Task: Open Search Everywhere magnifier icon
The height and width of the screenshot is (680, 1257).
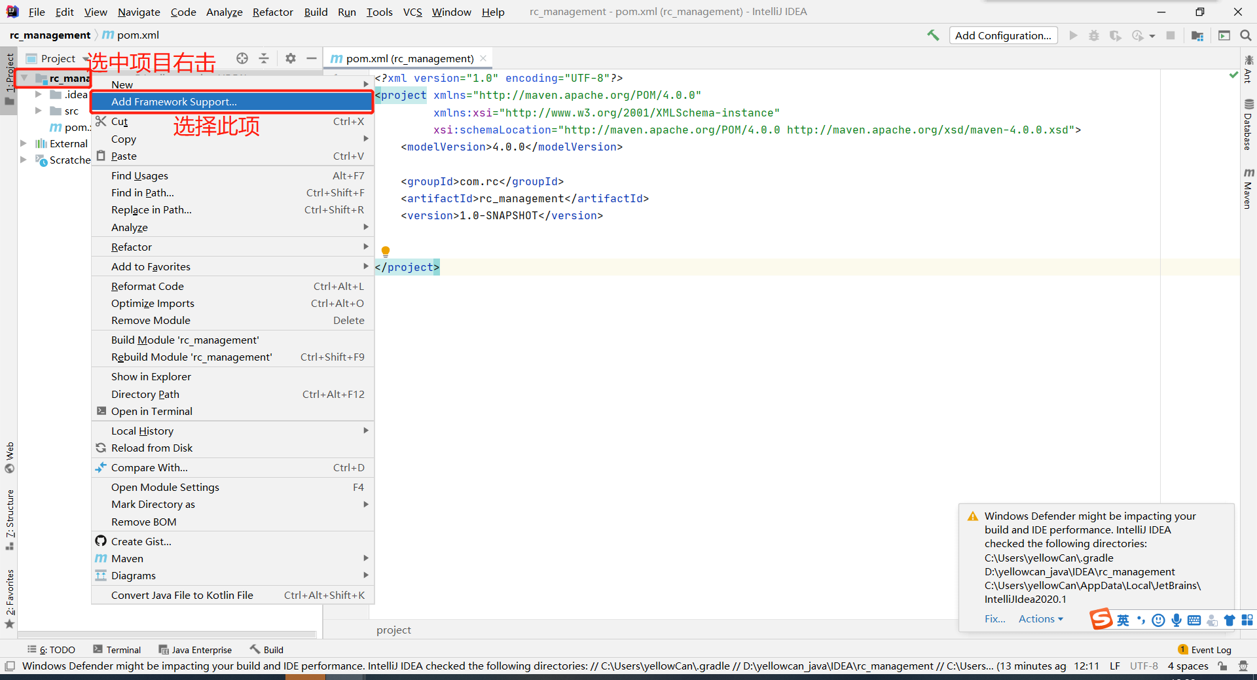Action: [1246, 35]
